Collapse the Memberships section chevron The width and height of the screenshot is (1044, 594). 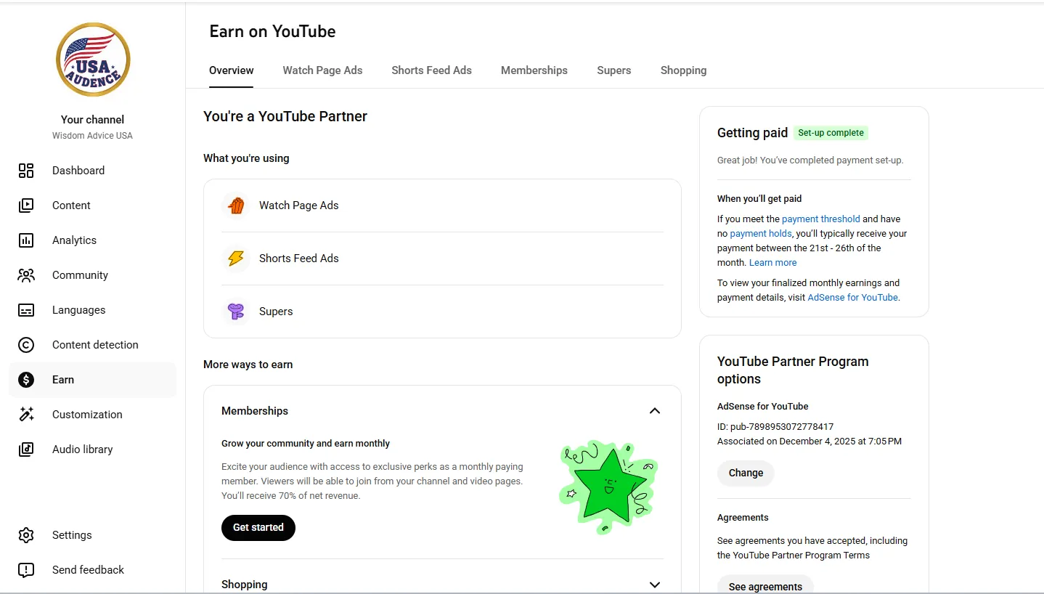(655, 411)
